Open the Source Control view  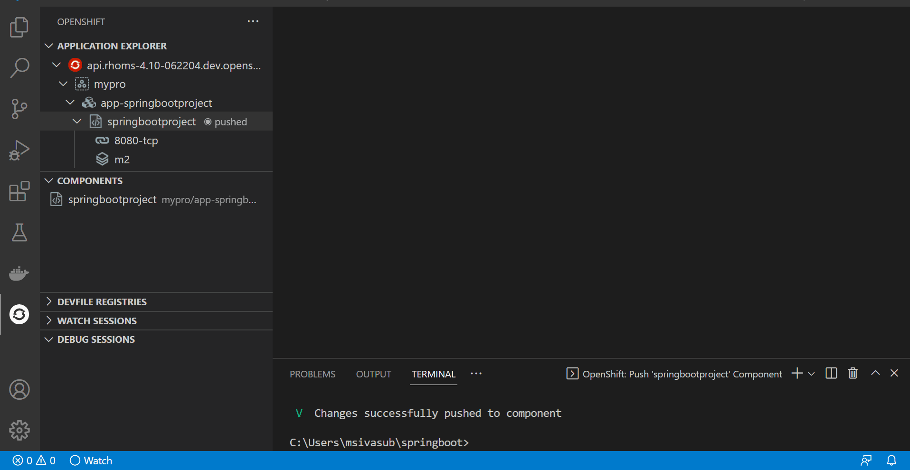19,109
